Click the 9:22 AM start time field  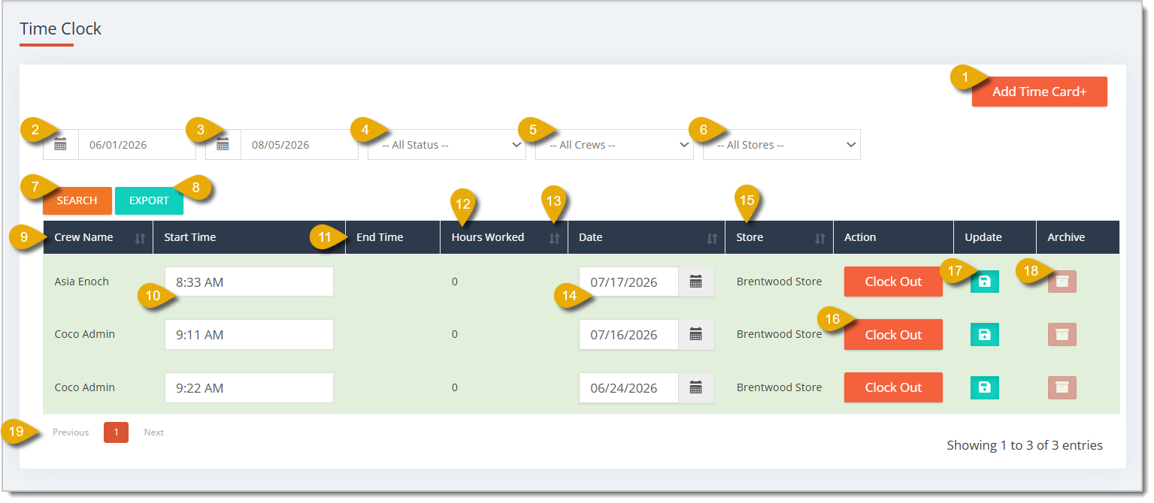(x=249, y=387)
